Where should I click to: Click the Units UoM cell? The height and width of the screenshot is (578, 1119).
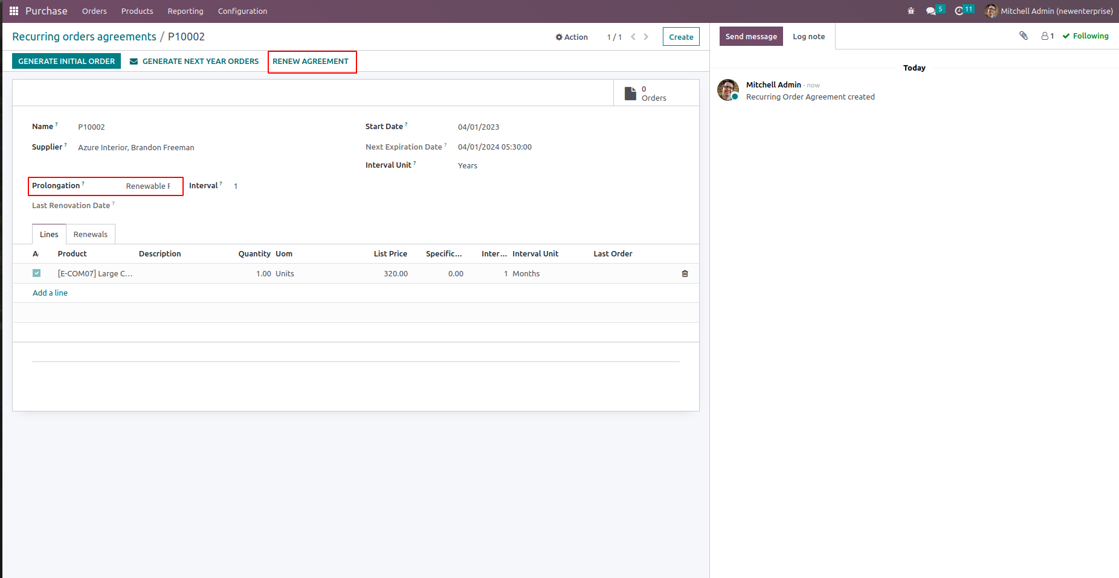285,274
